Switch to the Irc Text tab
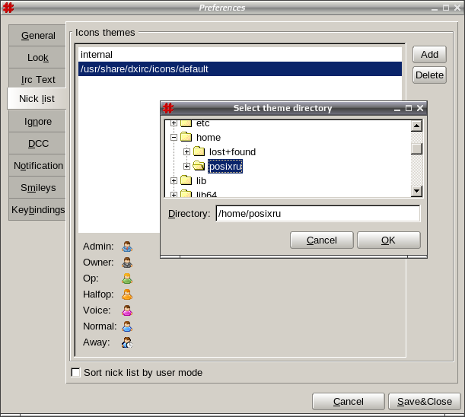 pyautogui.click(x=37, y=79)
